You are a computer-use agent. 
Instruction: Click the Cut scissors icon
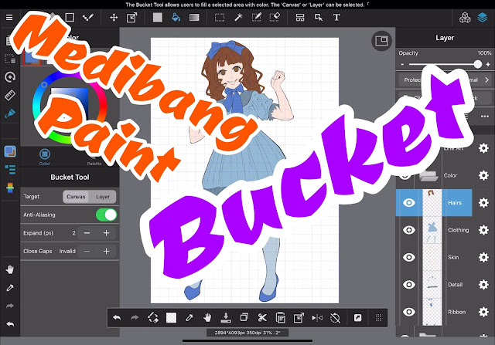[x=262, y=318]
